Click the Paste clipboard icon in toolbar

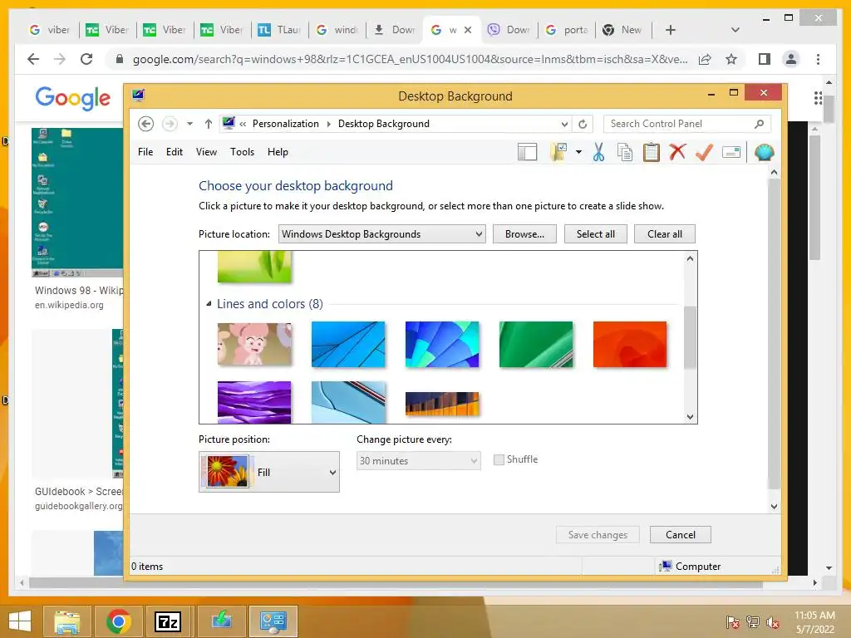click(652, 153)
